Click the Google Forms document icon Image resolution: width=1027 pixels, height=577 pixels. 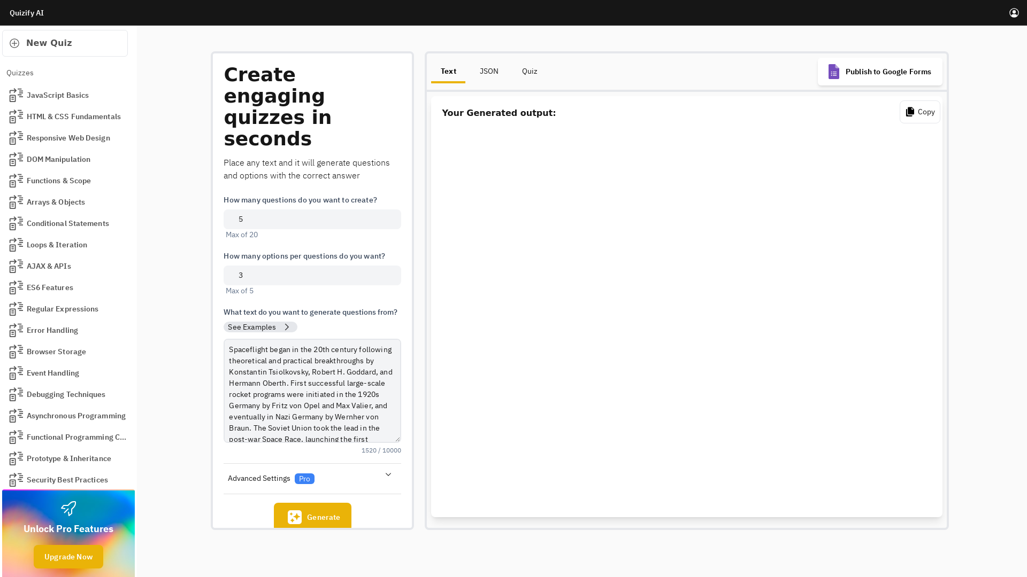[833, 72]
